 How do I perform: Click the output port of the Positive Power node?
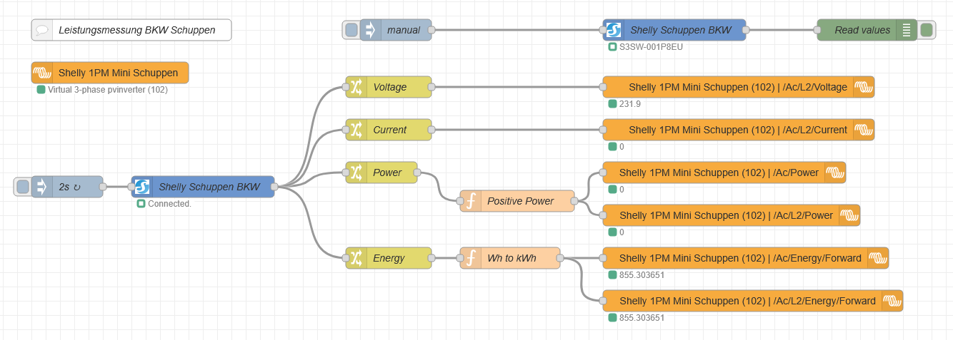(x=574, y=201)
